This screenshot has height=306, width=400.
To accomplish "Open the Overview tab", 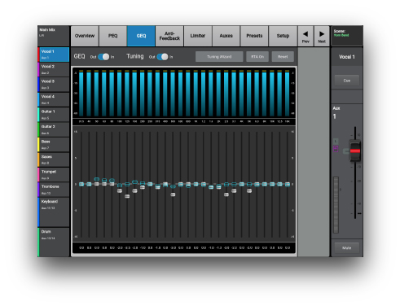I will point(85,36).
